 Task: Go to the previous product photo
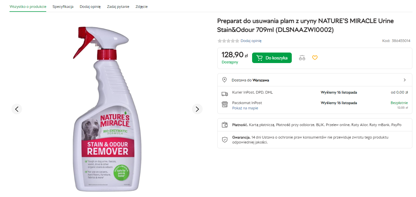17,109
